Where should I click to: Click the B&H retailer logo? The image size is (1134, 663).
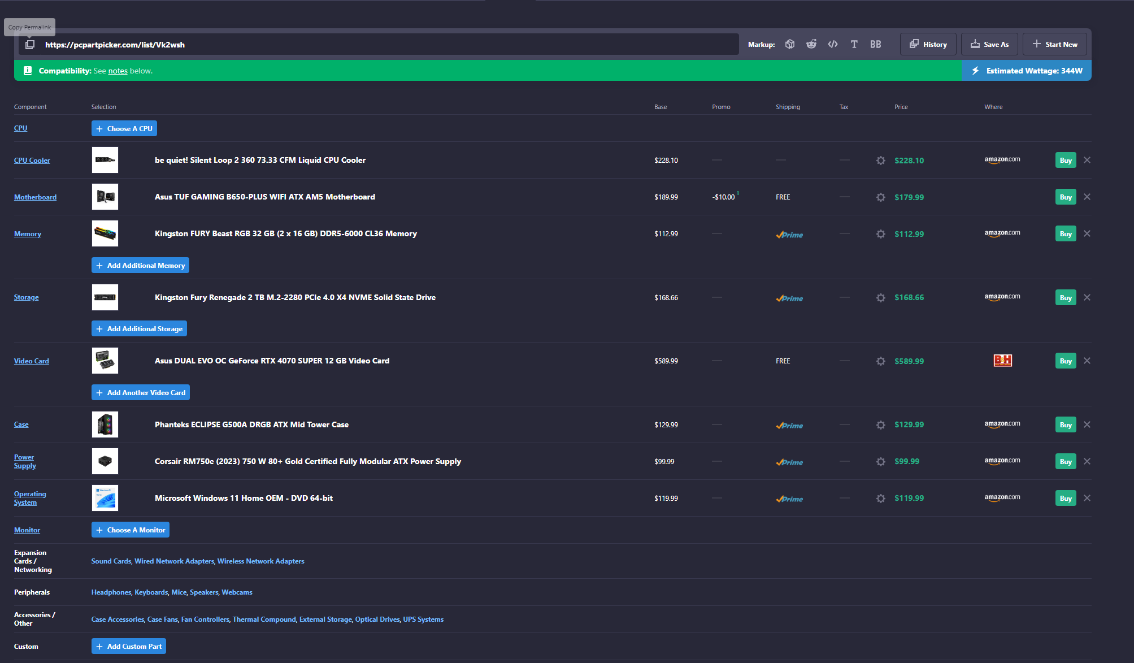1002,361
